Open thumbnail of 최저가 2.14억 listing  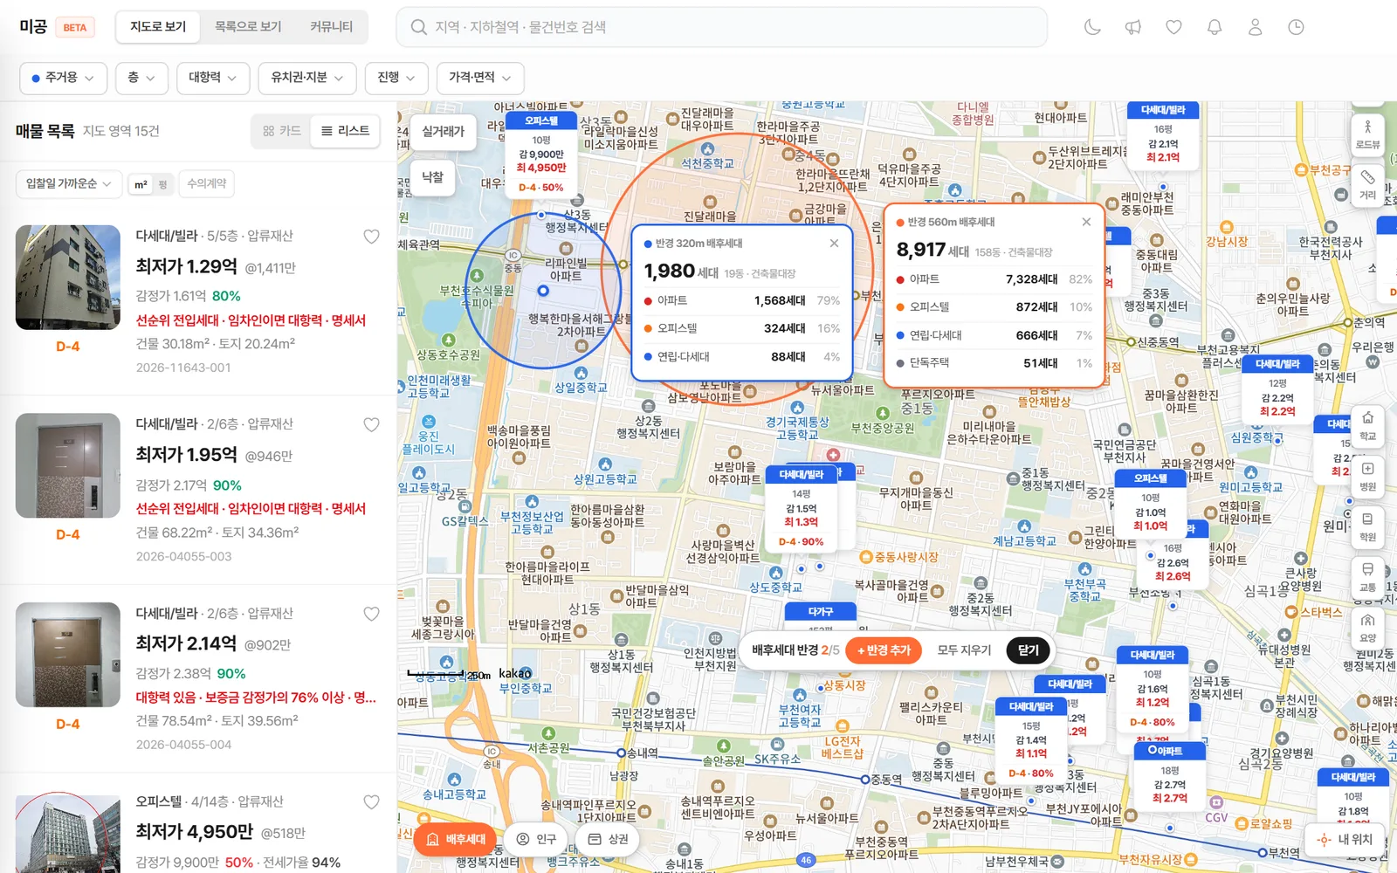[x=68, y=655]
